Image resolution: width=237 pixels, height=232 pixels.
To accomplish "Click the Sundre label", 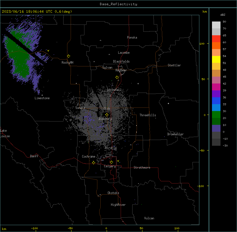I will click(x=80, y=108).
